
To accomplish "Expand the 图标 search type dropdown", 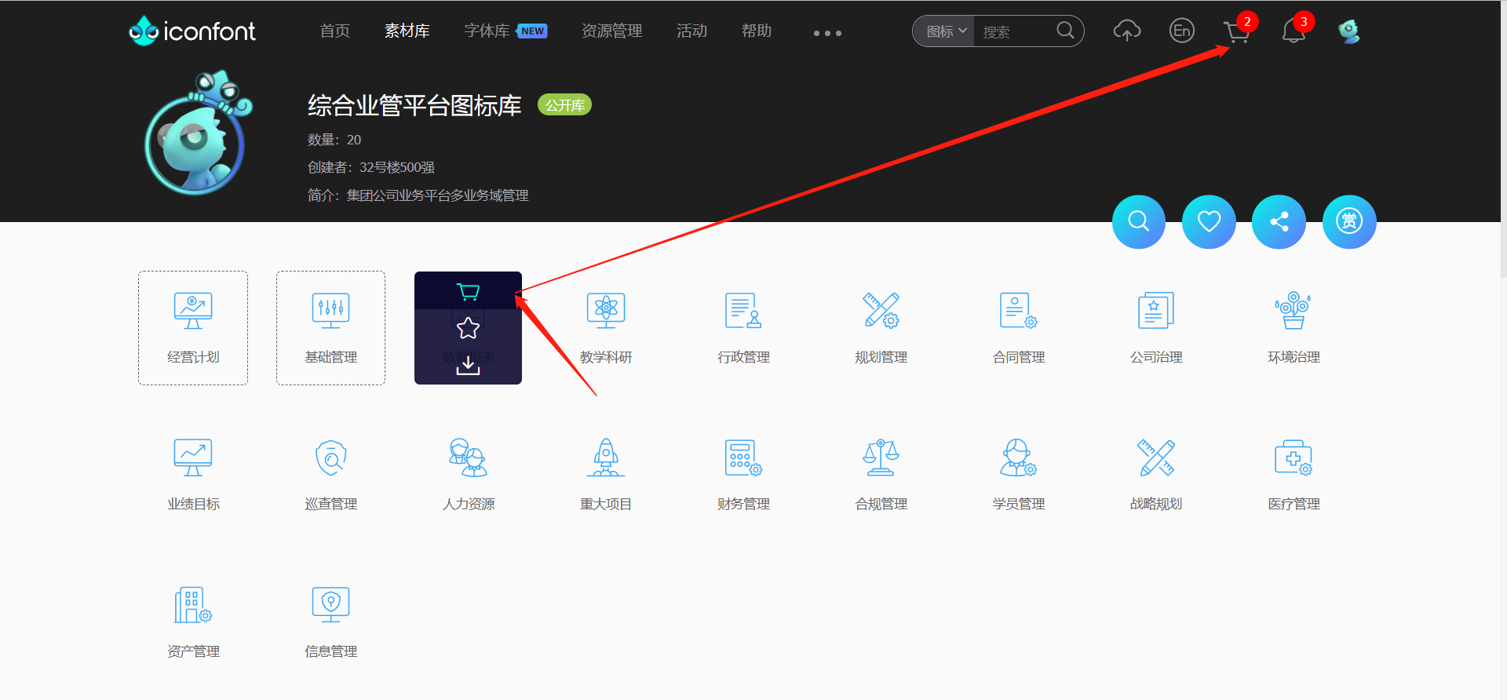I will [945, 31].
